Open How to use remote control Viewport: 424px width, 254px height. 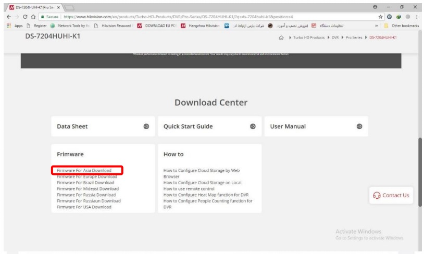click(189, 189)
